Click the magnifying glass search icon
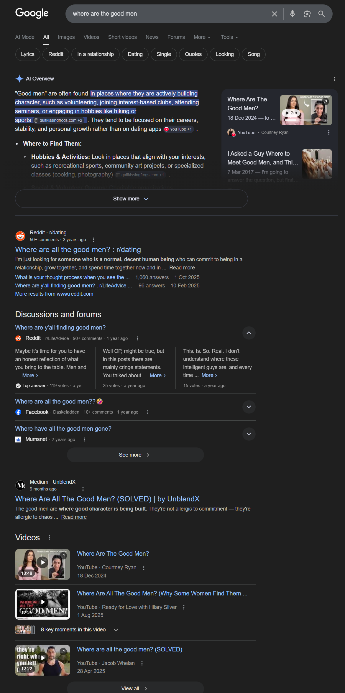Screen dimensions: 345x693 click(x=321, y=14)
